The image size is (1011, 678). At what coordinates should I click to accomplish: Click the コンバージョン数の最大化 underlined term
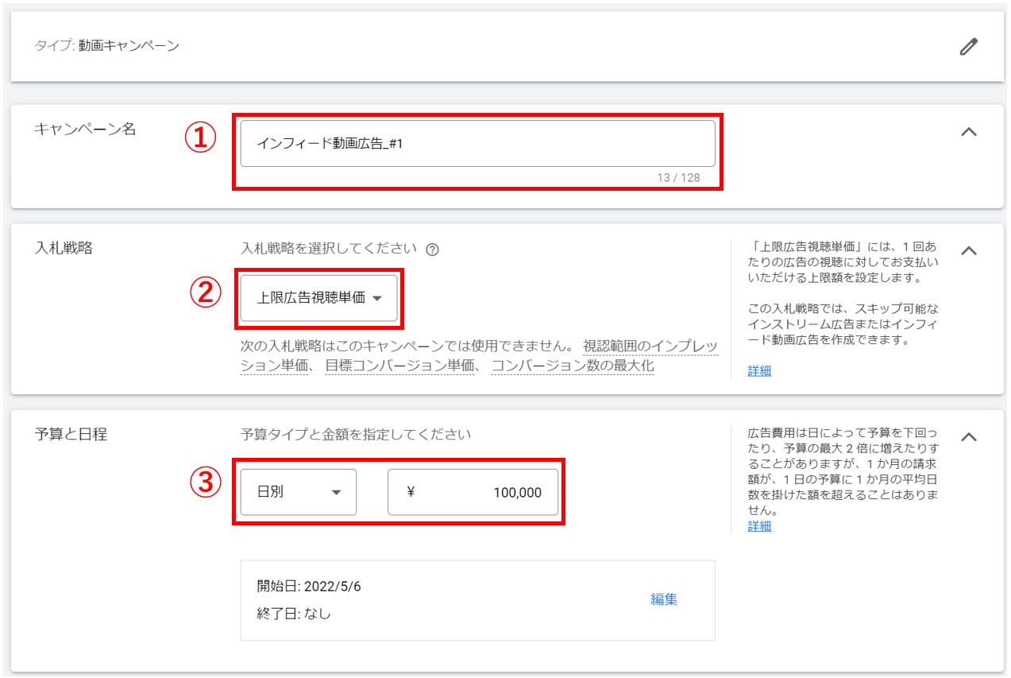(572, 366)
